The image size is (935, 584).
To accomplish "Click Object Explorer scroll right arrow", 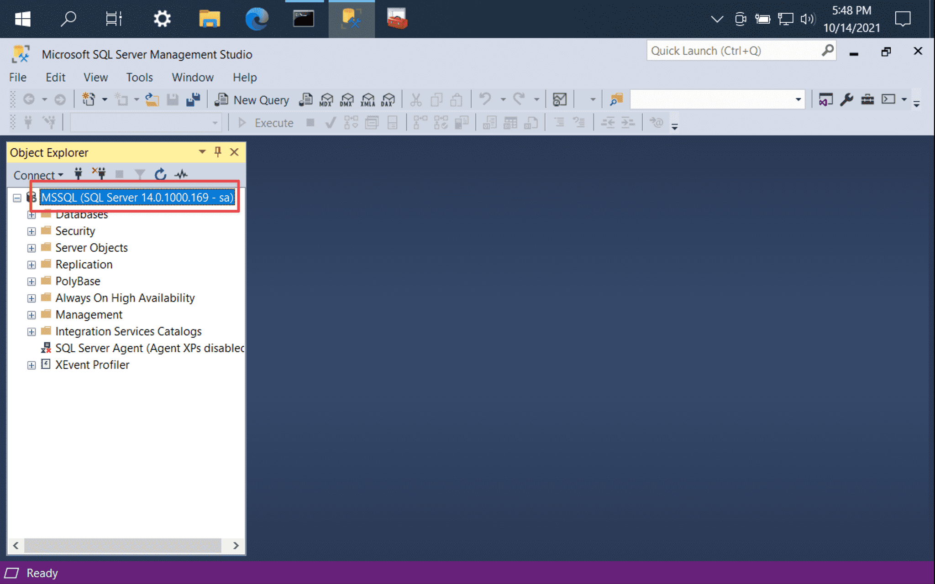I will click(236, 545).
